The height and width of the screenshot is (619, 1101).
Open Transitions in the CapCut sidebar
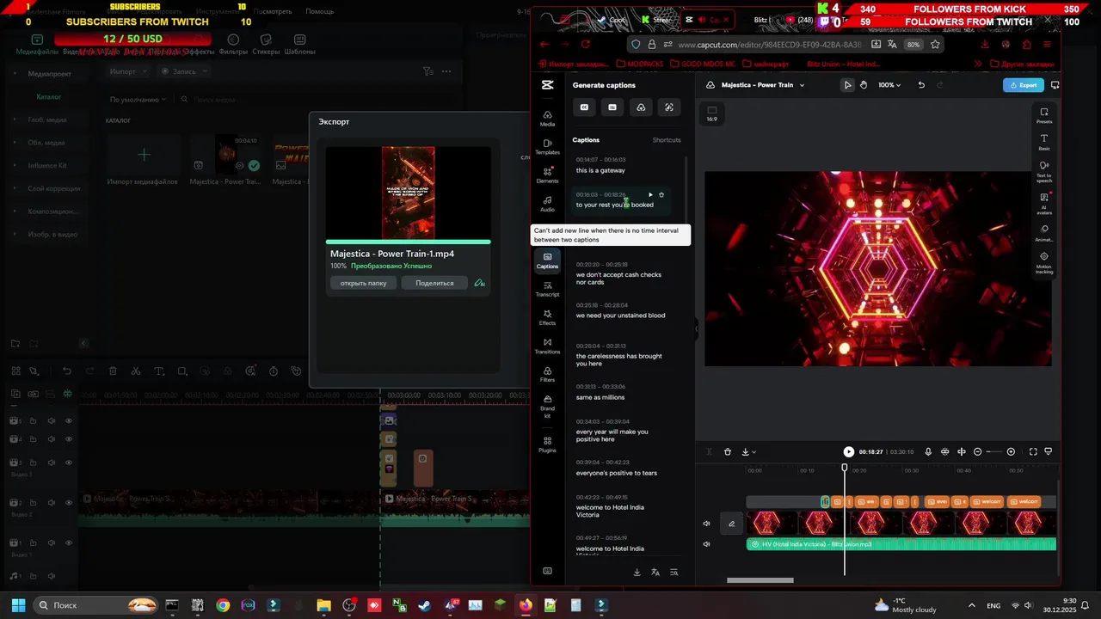547,346
